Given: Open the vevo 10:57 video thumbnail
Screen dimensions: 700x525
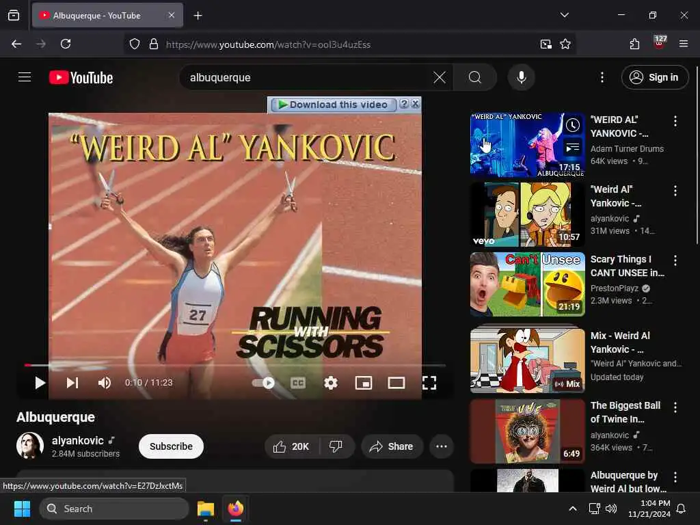Looking at the screenshot, I should (527, 214).
